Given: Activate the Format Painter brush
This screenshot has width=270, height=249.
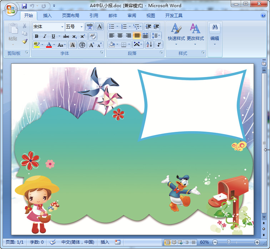Looking at the screenshot, I should [25, 41].
